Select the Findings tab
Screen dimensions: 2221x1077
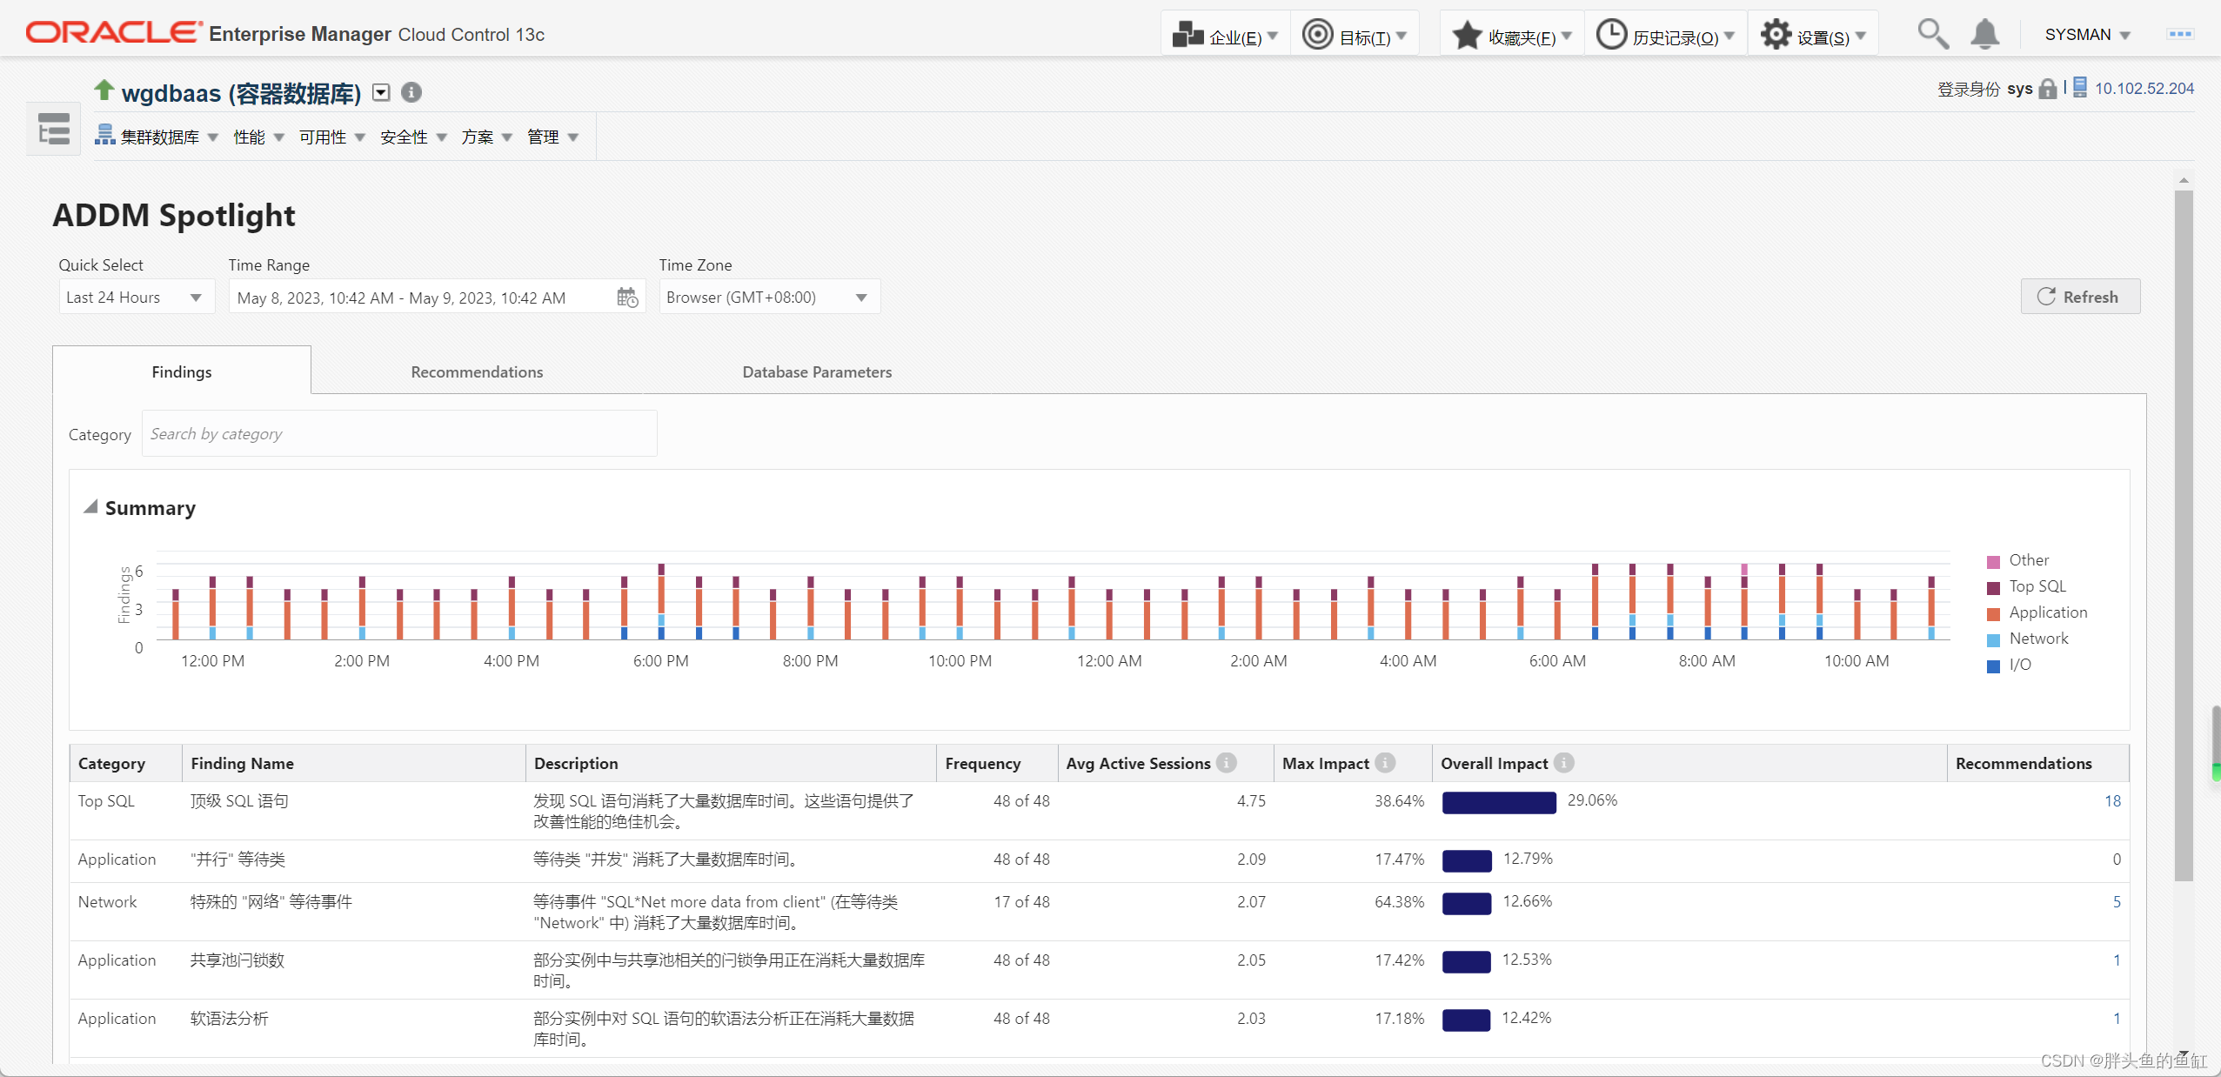click(181, 371)
